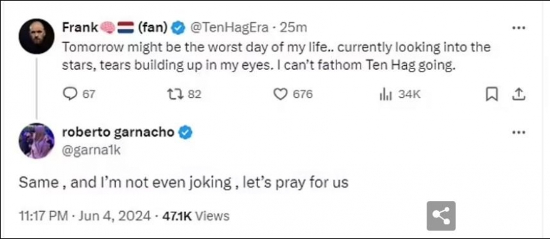The width and height of the screenshot is (550, 239).
Task: Open the analytics bar chart icon
Action: (386, 94)
